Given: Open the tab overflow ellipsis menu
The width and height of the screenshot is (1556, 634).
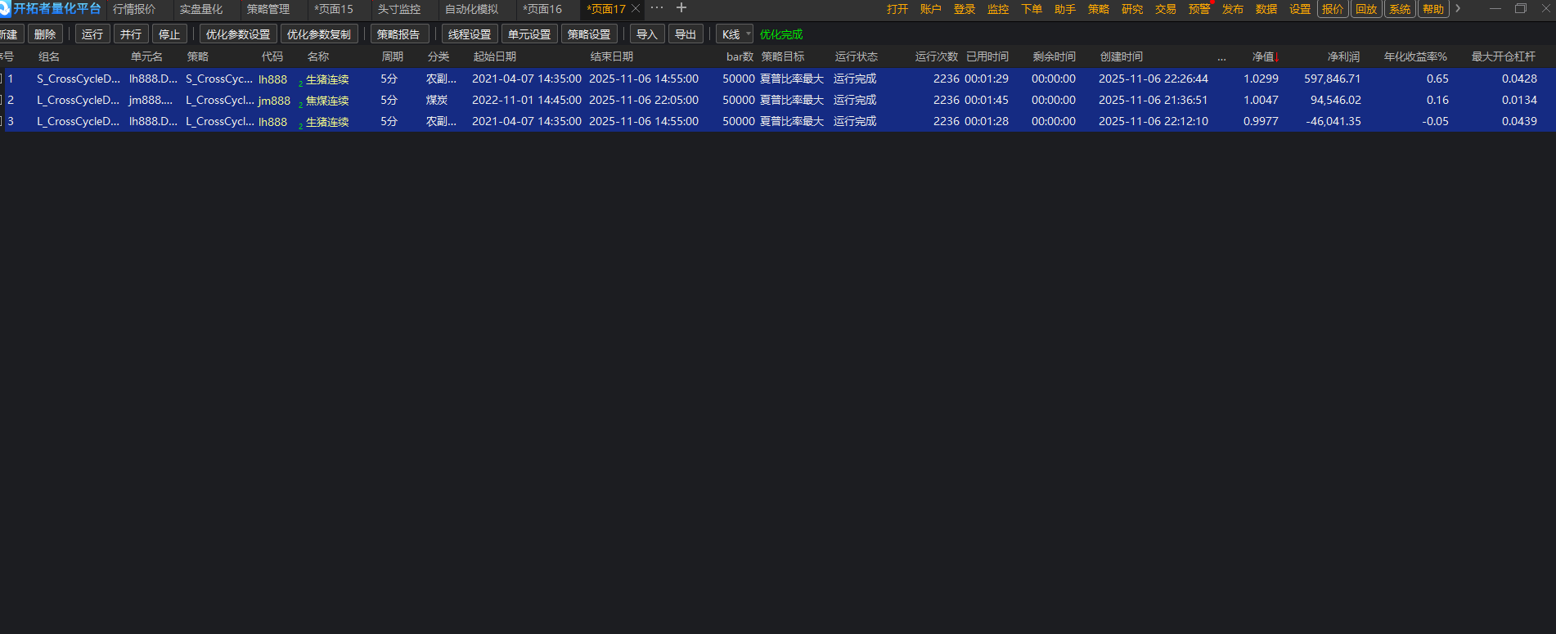Looking at the screenshot, I should [657, 8].
